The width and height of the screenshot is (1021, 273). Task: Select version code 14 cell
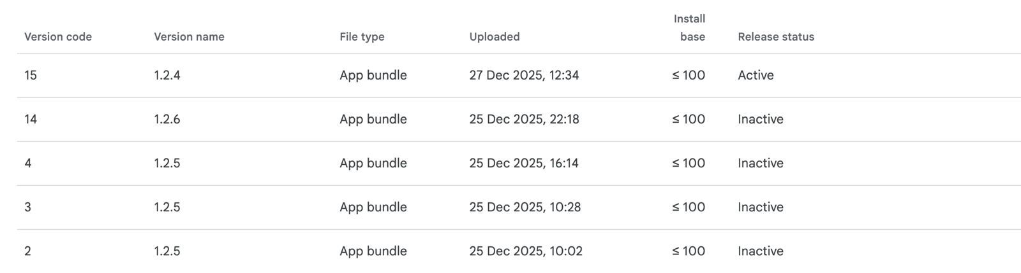click(x=31, y=119)
